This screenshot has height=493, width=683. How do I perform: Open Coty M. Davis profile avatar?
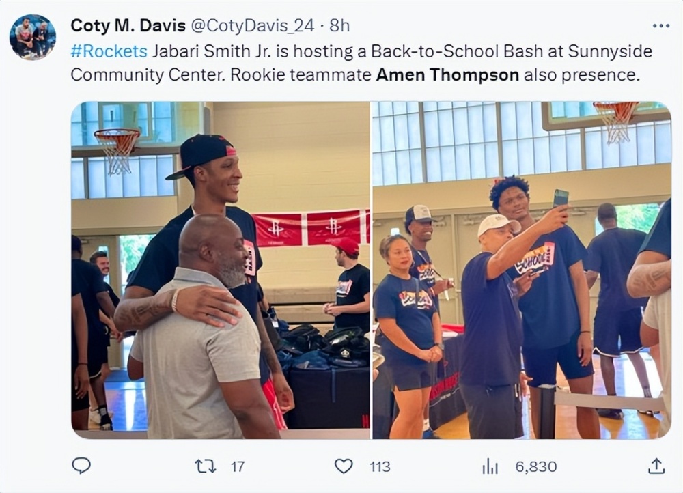[33, 37]
